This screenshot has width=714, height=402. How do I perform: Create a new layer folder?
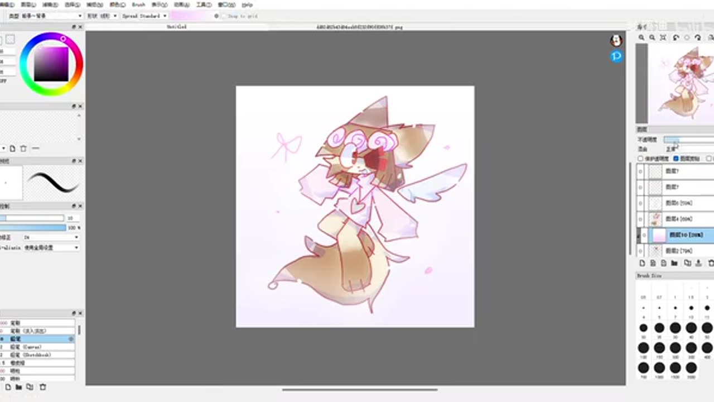point(674,263)
